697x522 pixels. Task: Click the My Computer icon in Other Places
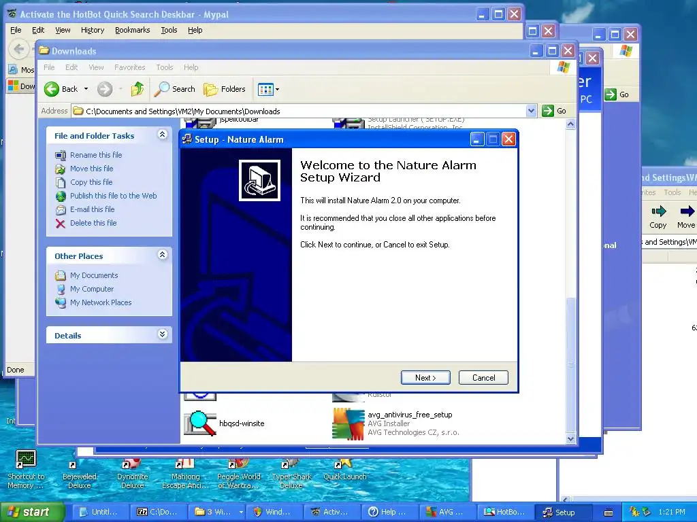(61, 290)
